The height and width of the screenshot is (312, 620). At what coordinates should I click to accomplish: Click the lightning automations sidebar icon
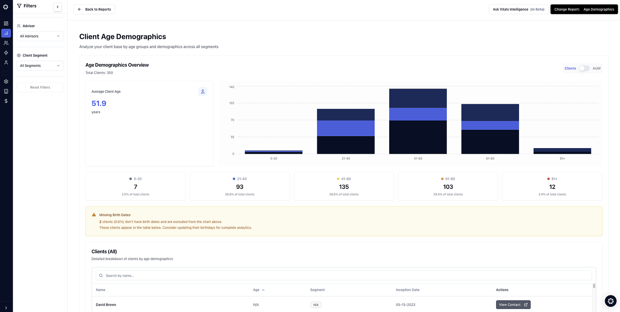coord(6,52)
